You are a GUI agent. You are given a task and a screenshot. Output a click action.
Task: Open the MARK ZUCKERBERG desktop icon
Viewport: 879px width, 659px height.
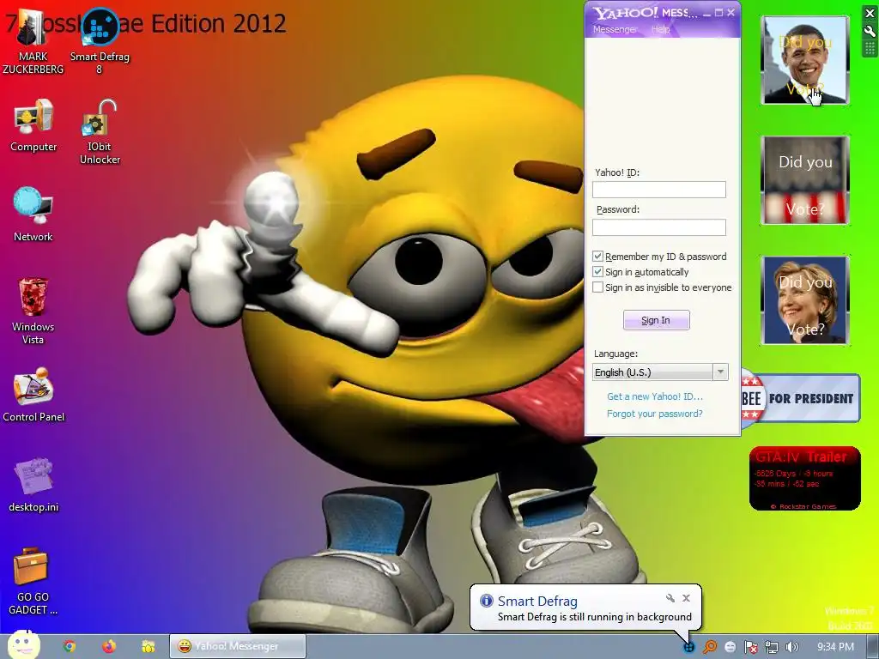pos(33,42)
